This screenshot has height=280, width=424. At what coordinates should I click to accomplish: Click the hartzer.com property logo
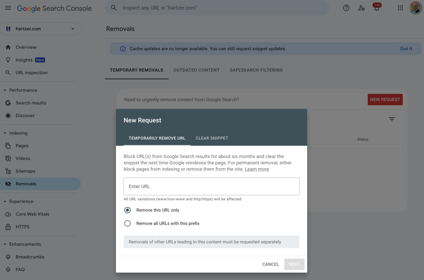click(x=8, y=28)
